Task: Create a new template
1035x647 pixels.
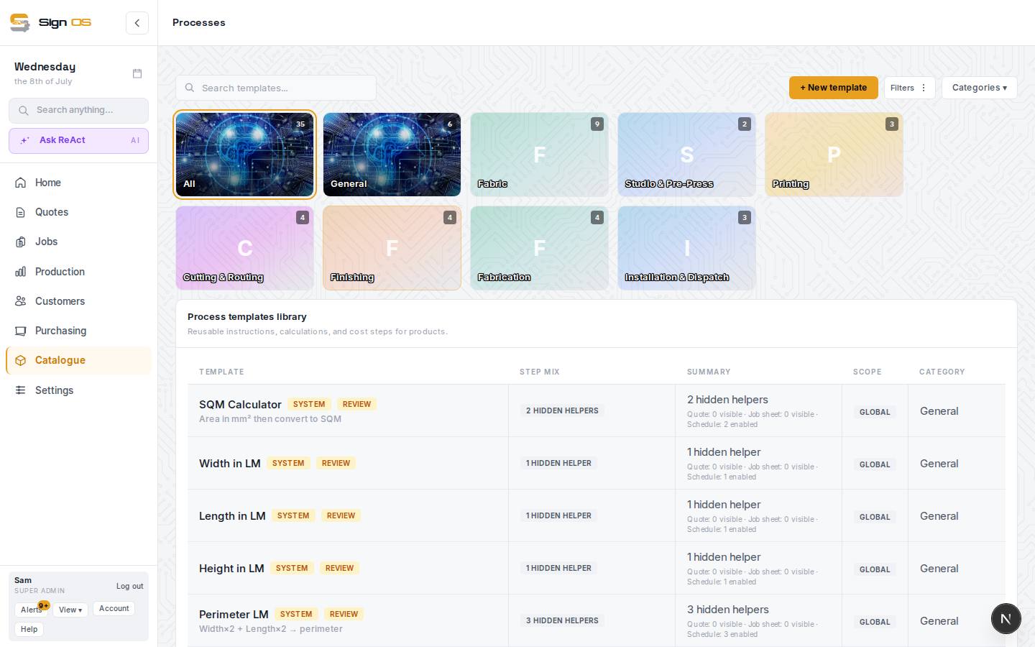Action: pos(833,88)
